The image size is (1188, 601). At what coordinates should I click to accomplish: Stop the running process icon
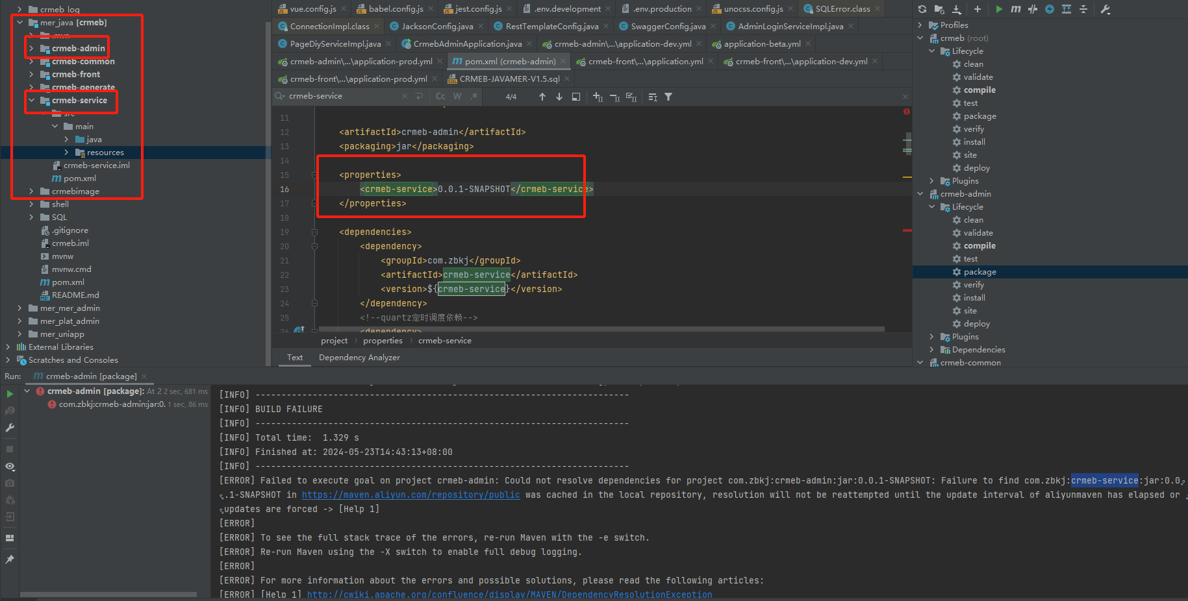[x=10, y=449]
